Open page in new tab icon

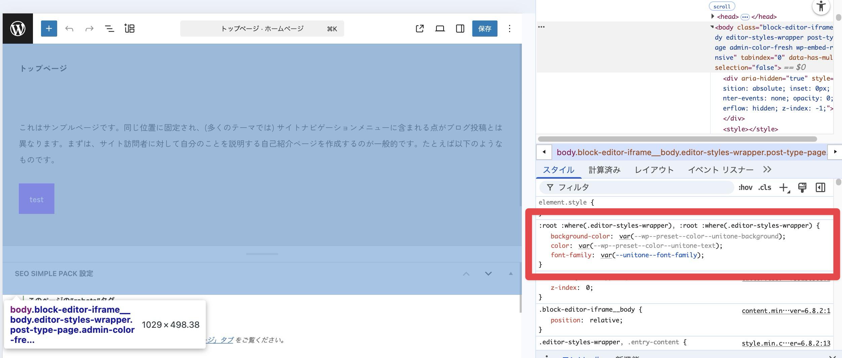(419, 29)
